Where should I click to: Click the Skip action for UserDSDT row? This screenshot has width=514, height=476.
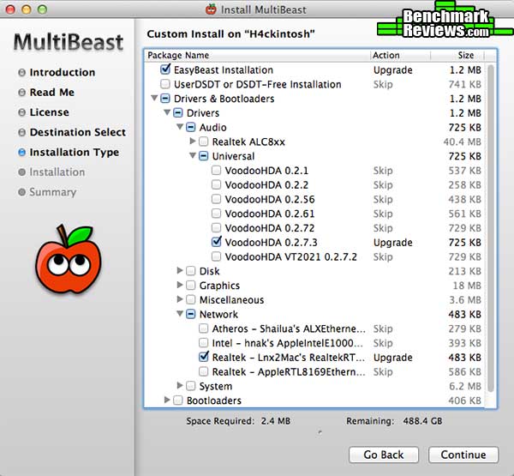[383, 84]
